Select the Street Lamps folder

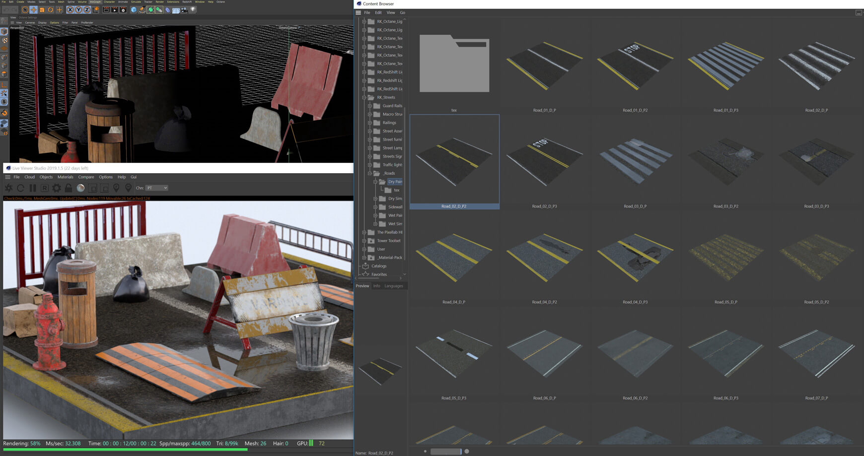point(392,148)
